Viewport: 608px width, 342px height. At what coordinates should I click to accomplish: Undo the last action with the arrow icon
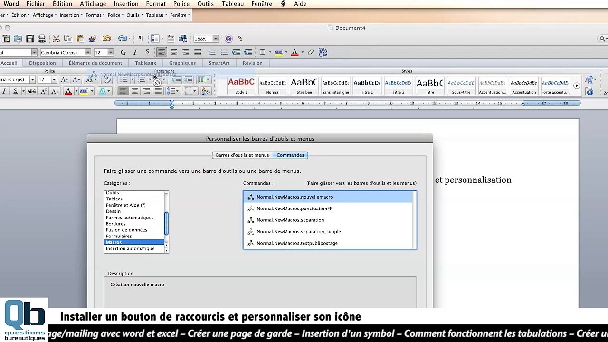(x=106, y=39)
